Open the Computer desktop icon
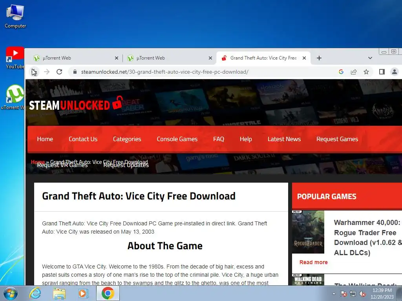 pos(15,16)
